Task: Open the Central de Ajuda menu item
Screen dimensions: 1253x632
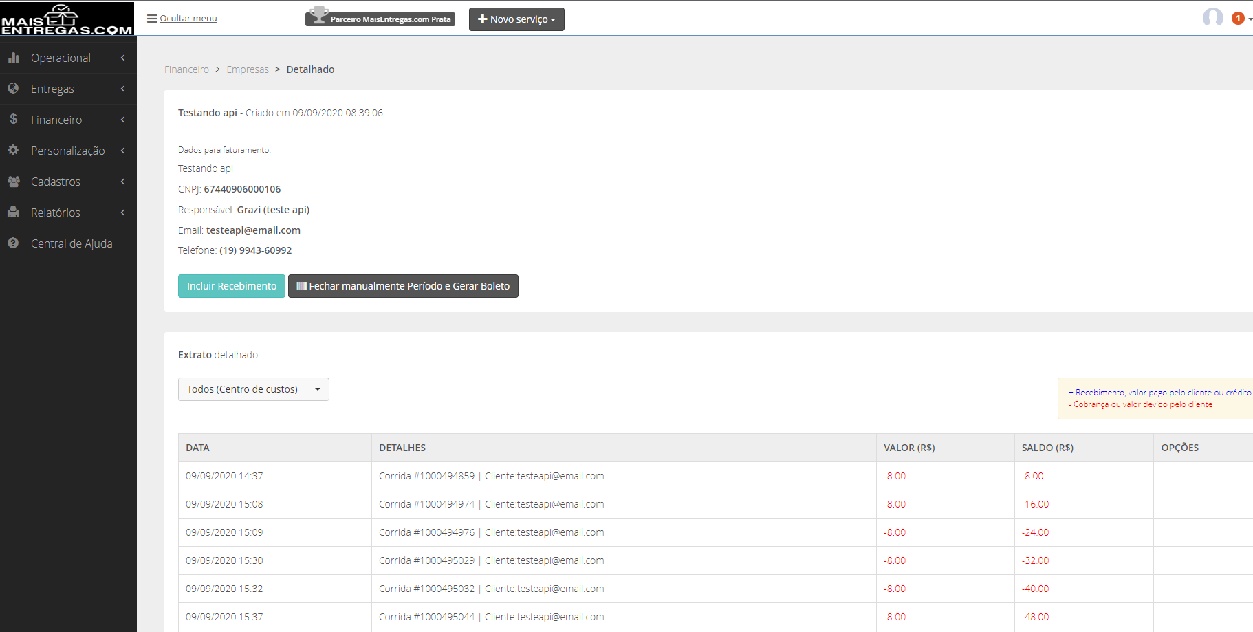Action: click(68, 243)
